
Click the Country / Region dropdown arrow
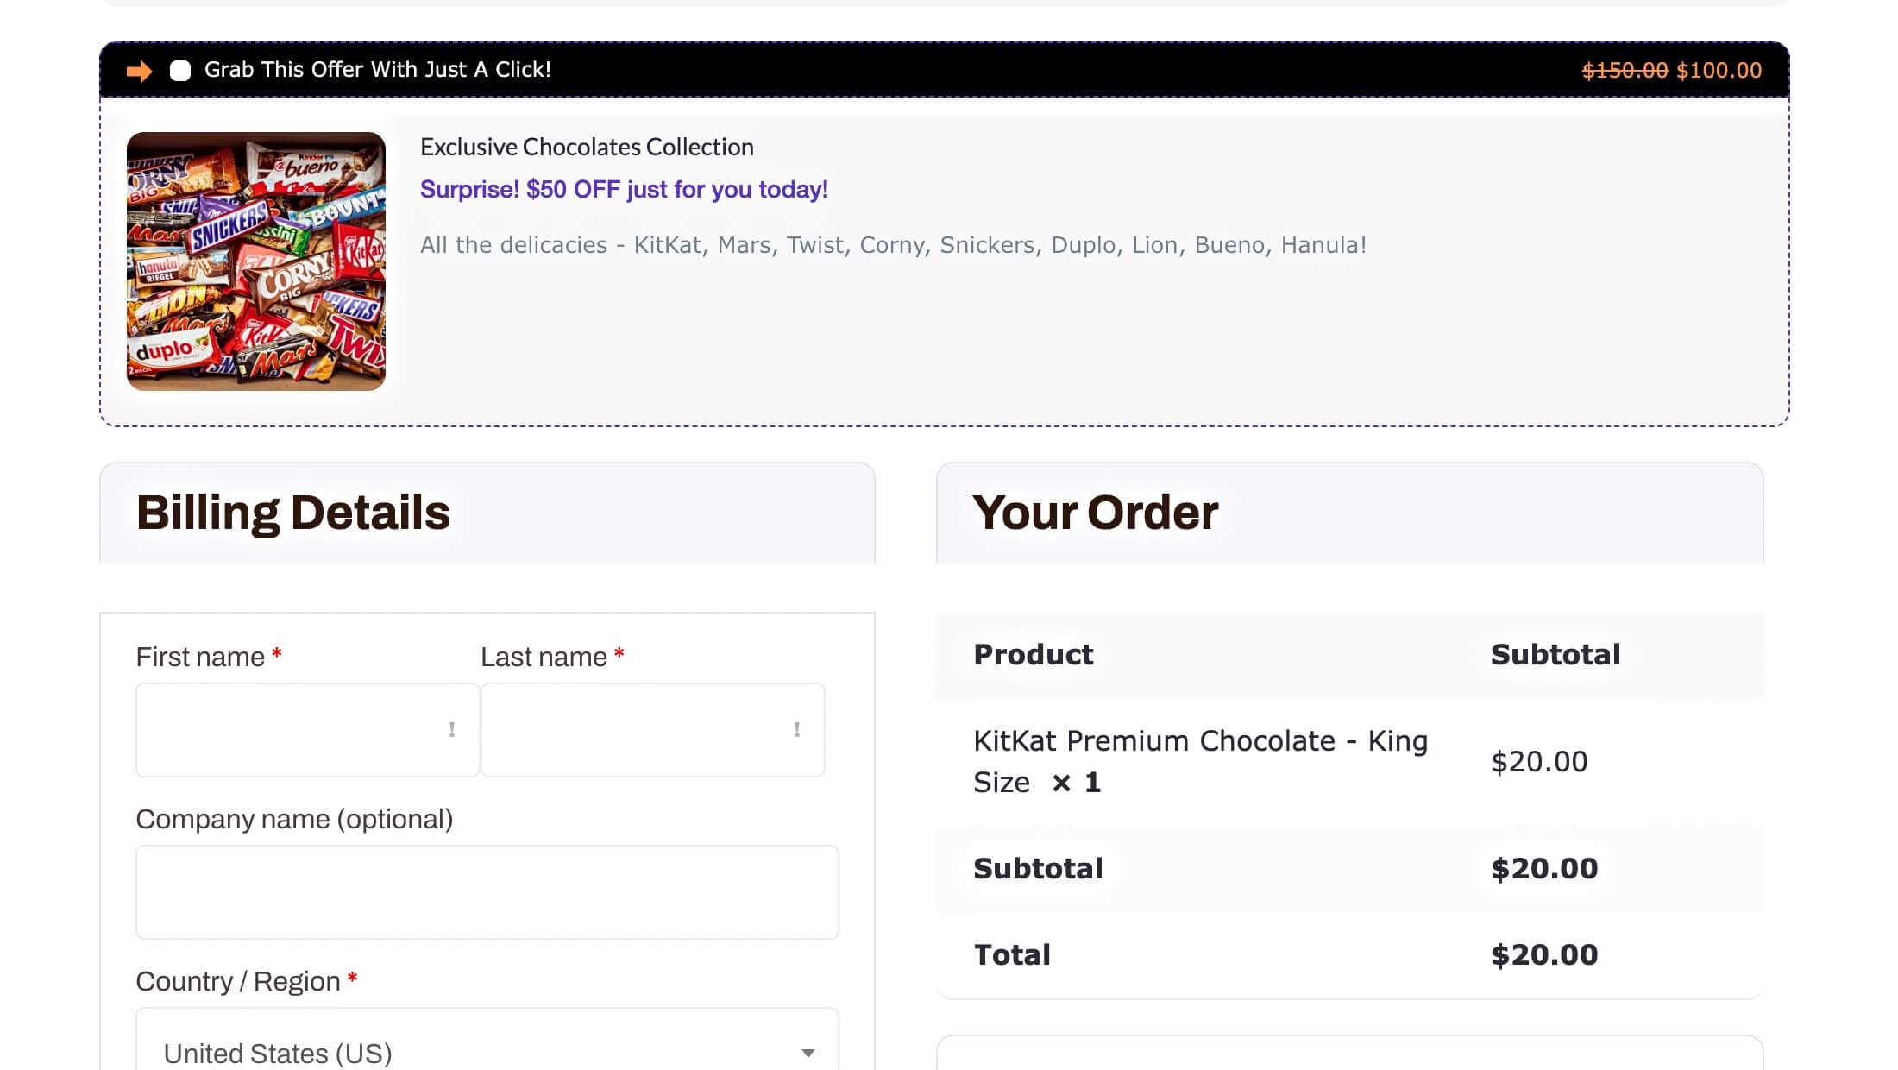(x=808, y=1053)
